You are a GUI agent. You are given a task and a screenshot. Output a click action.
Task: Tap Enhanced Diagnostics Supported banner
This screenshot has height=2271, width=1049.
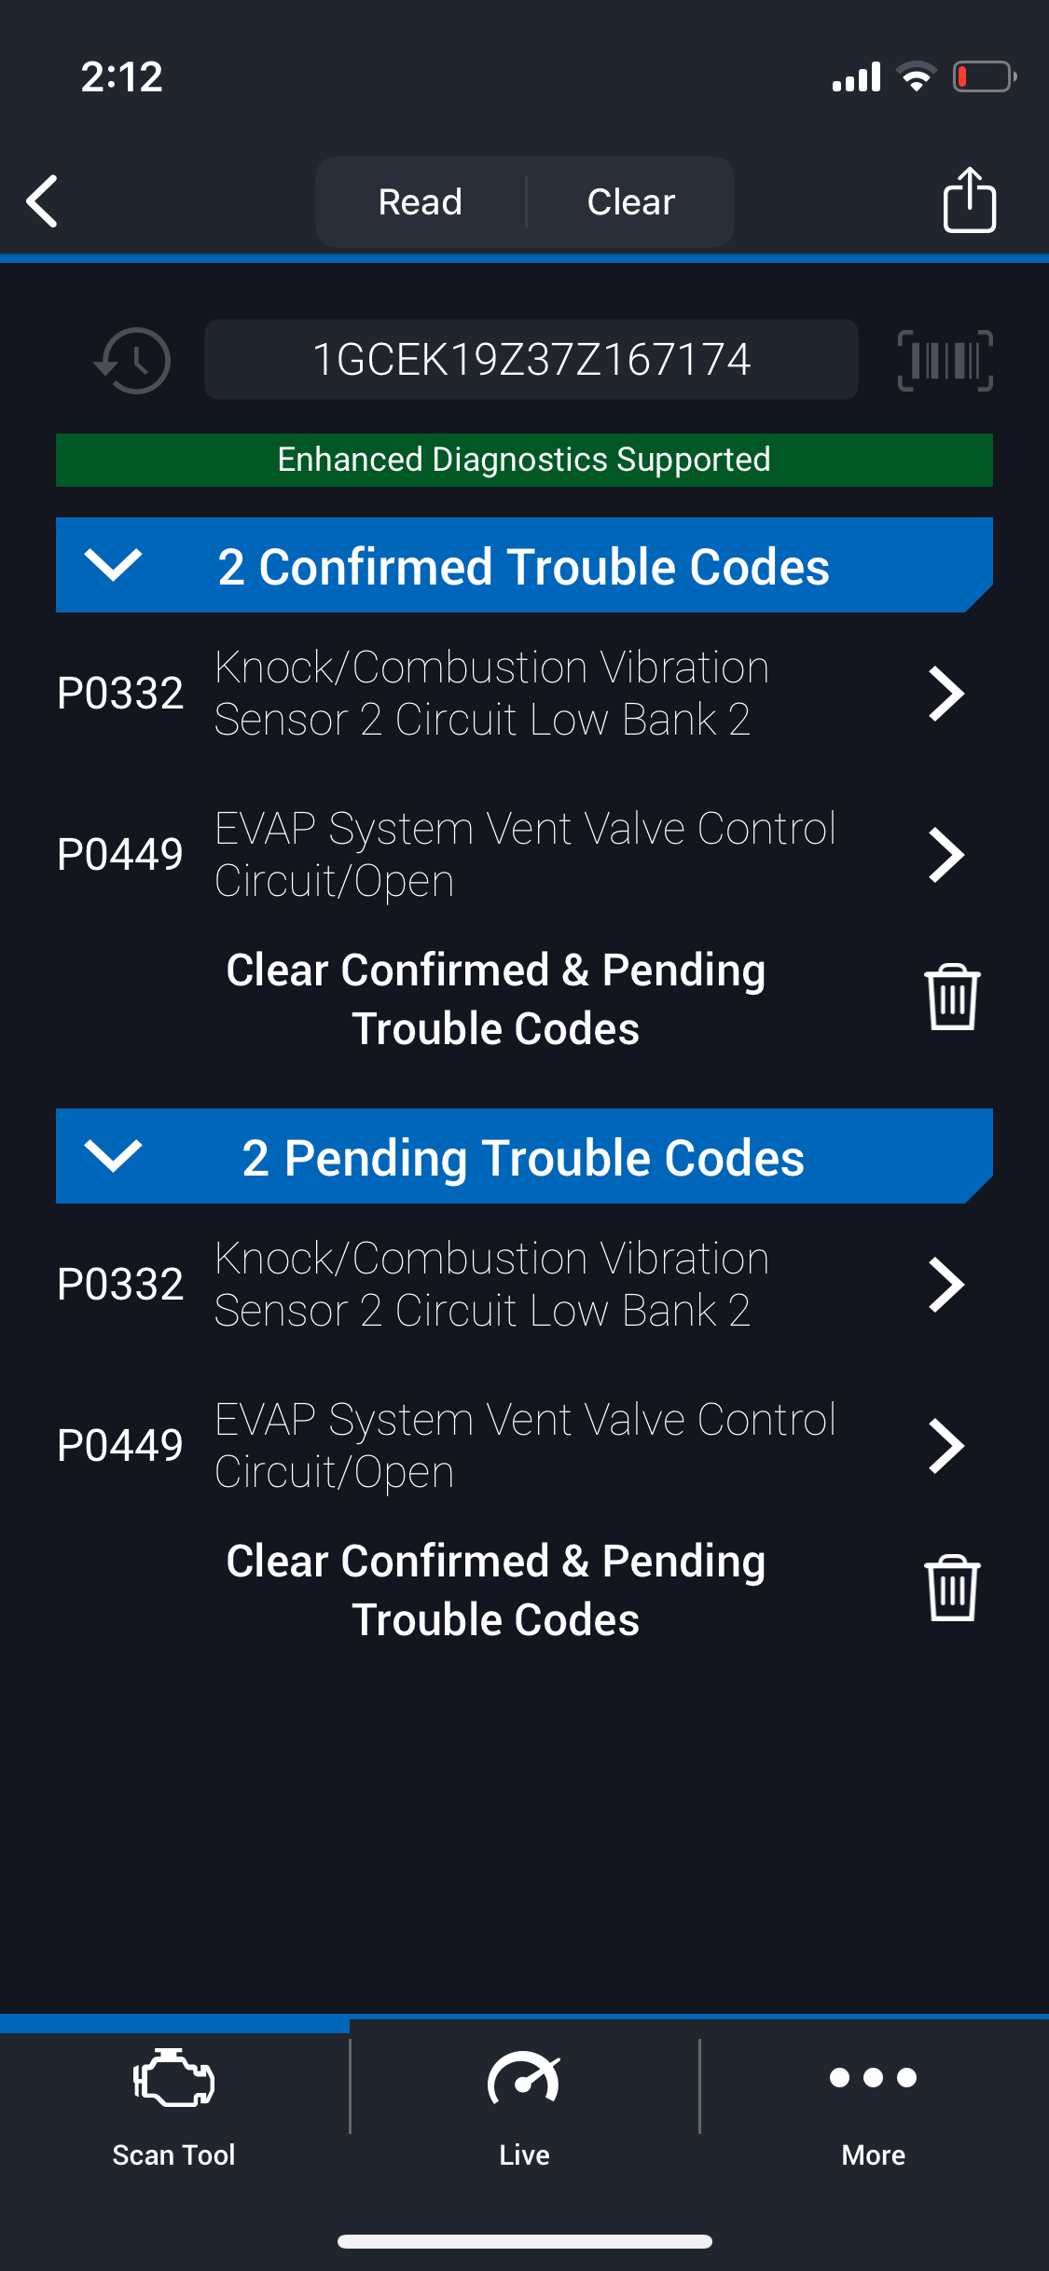(524, 460)
